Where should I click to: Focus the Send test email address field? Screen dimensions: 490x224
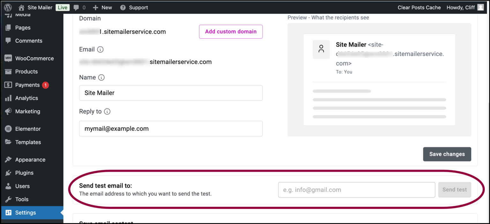[x=356, y=190]
